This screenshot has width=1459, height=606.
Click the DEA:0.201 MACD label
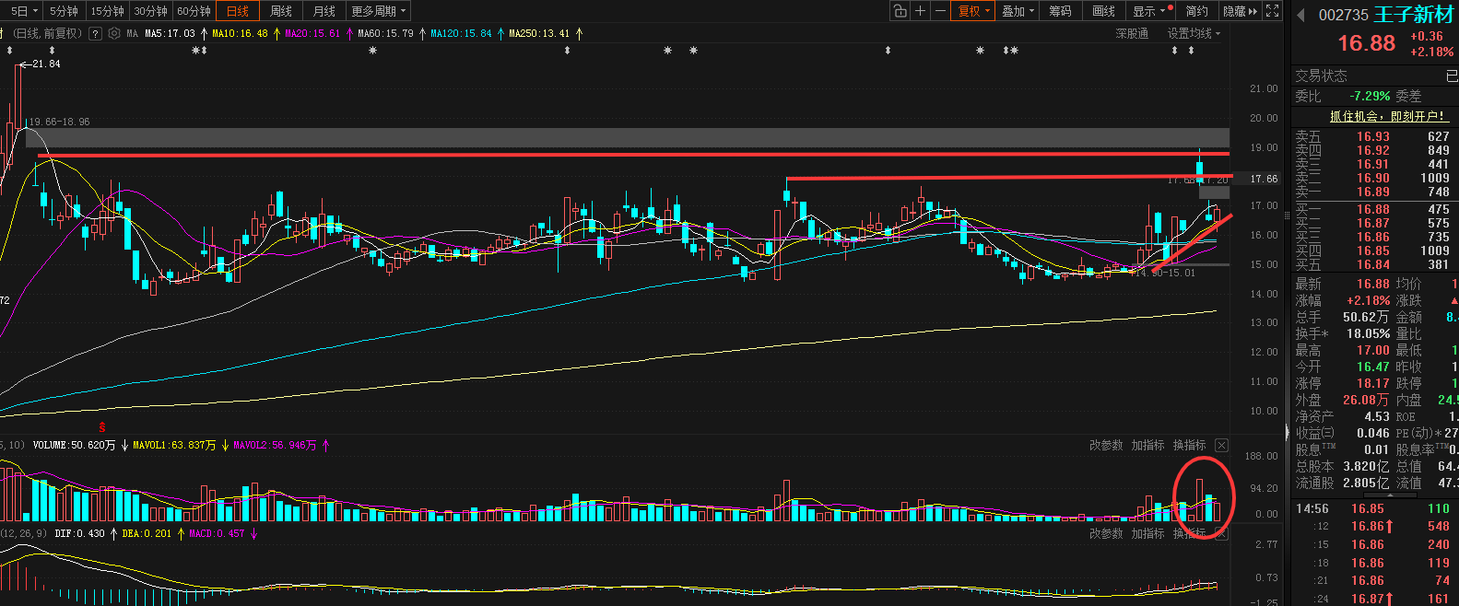click(147, 533)
